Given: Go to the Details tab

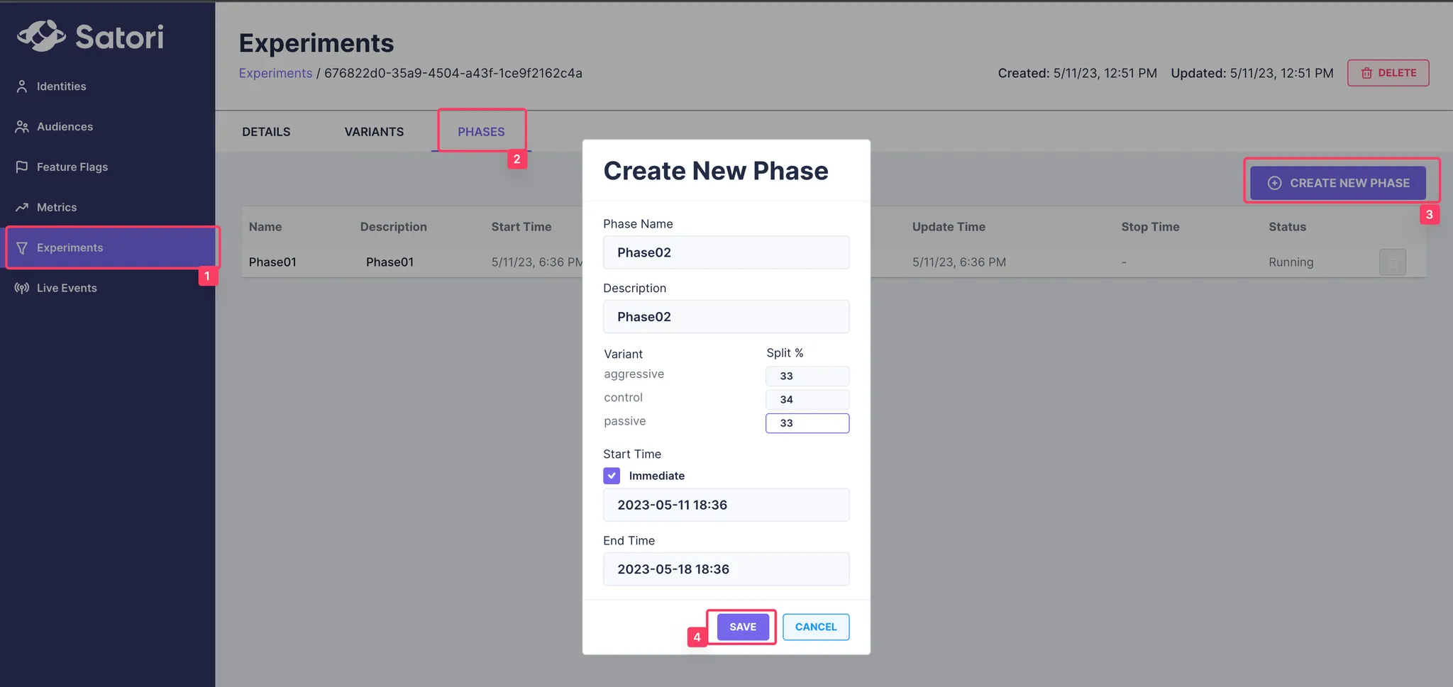Looking at the screenshot, I should tap(266, 132).
